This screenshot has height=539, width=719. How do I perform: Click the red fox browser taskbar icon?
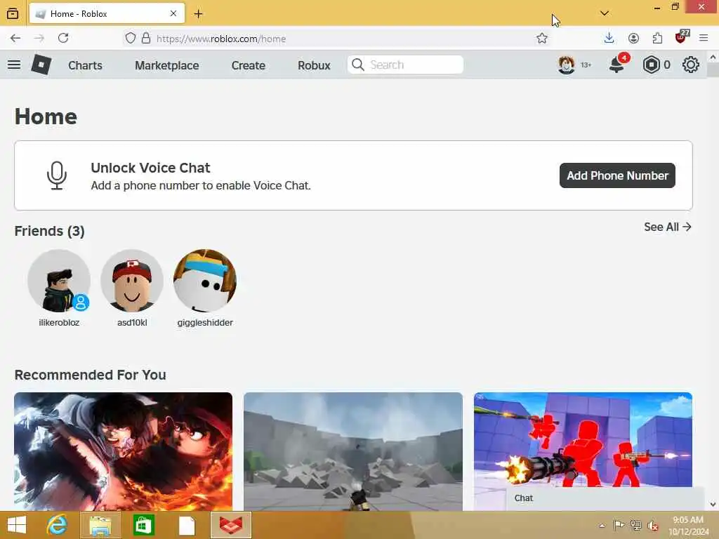coord(231,525)
